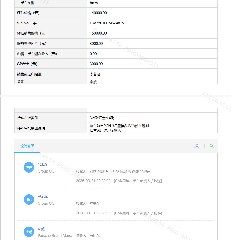Open 马旭东 name link in 批准 entry
231x240 pixels.
point(43,197)
